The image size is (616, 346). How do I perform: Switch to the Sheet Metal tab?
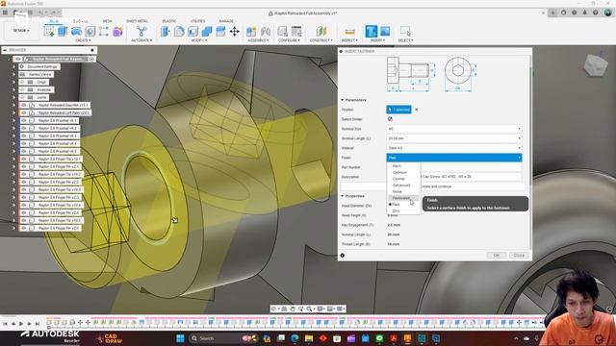tap(137, 21)
